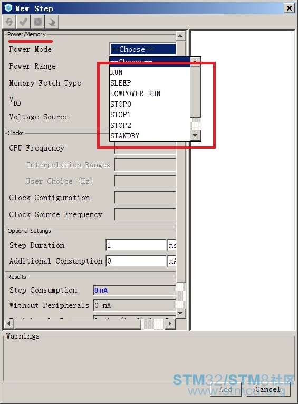Choose LOWPOWER_RUN power mode
298x404 pixels.
click(x=150, y=93)
